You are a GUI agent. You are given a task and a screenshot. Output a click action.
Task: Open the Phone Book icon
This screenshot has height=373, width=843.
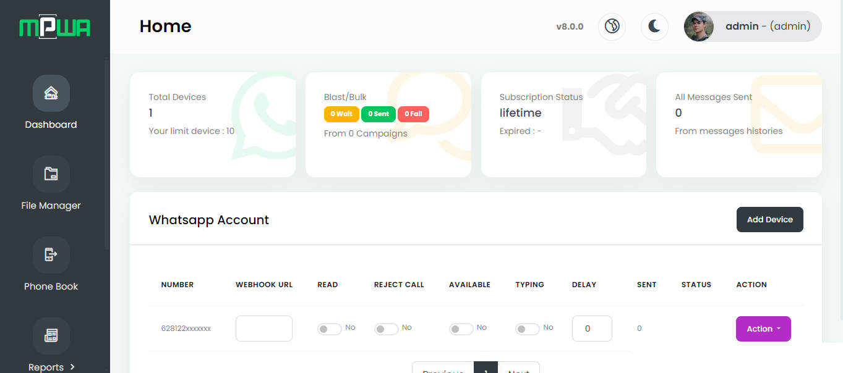(51, 255)
